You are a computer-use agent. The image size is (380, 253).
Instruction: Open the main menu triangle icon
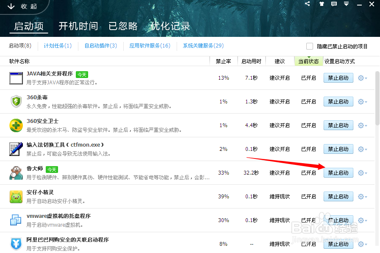346,4
